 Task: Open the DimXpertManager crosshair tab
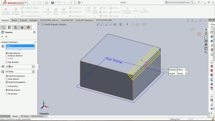click(x=22, y=28)
